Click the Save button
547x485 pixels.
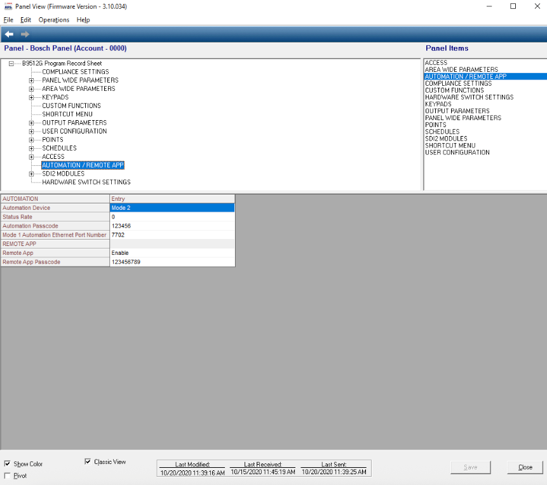tap(470, 467)
